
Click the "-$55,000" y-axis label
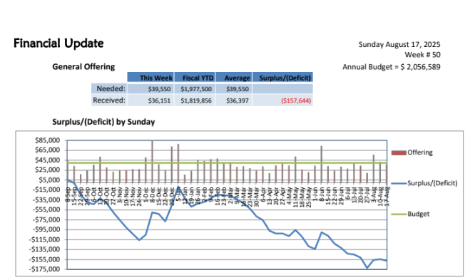pos(46,209)
